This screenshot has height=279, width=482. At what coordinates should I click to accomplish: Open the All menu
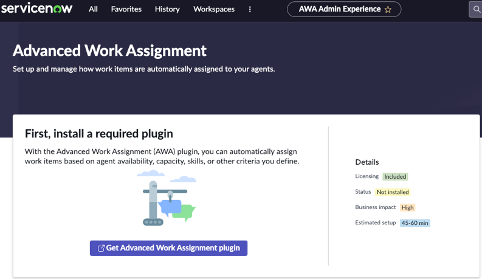coord(93,9)
